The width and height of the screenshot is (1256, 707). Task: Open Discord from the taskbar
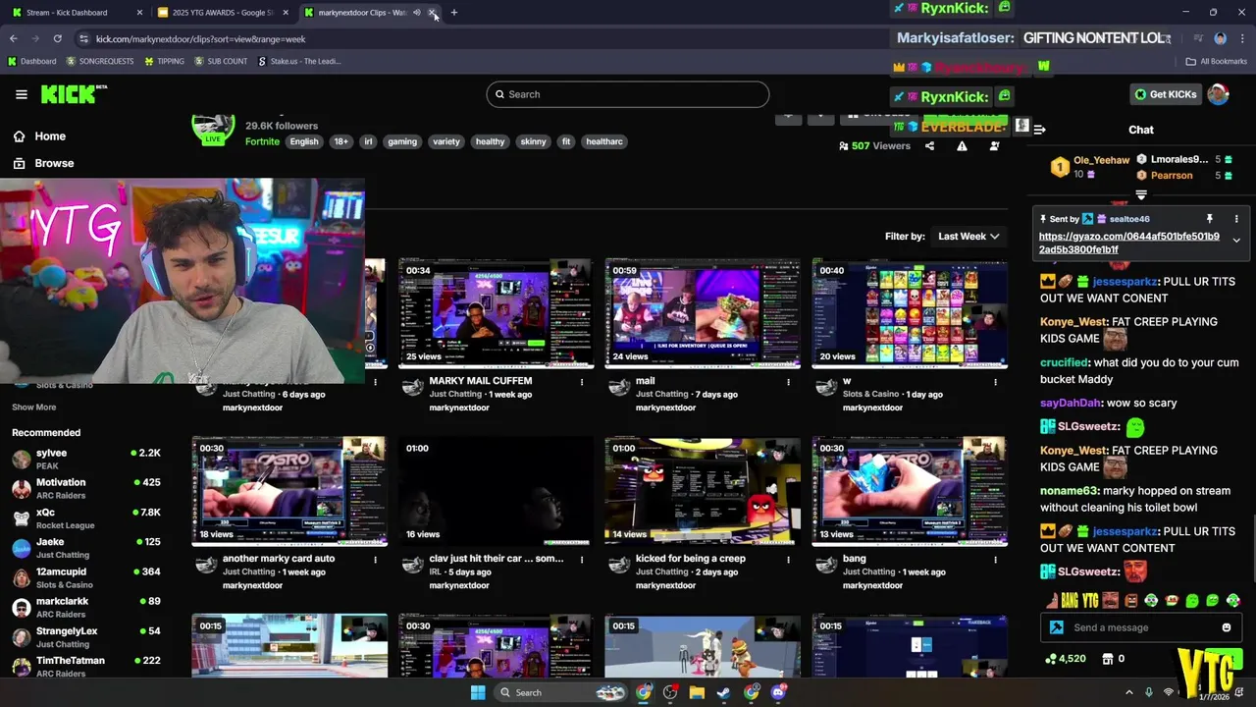pyautogui.click(x=778, y=692)
